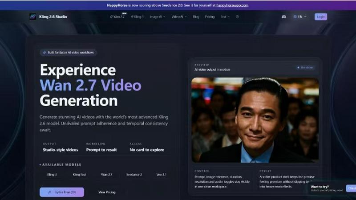Click the Live demo badge in the preview card
356x200 pixels.
[x=305, y=68]
